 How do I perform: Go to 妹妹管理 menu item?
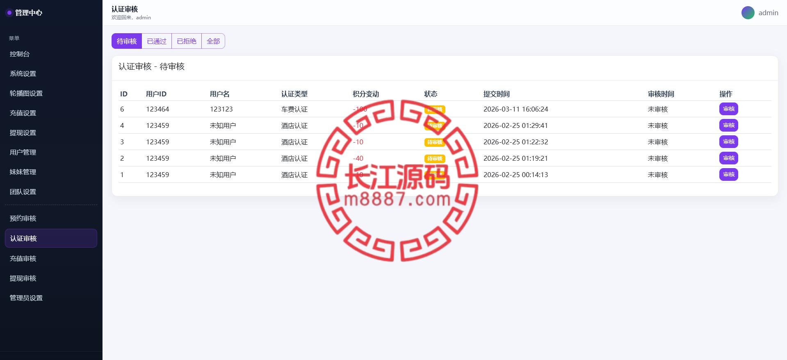coord(51,172)
